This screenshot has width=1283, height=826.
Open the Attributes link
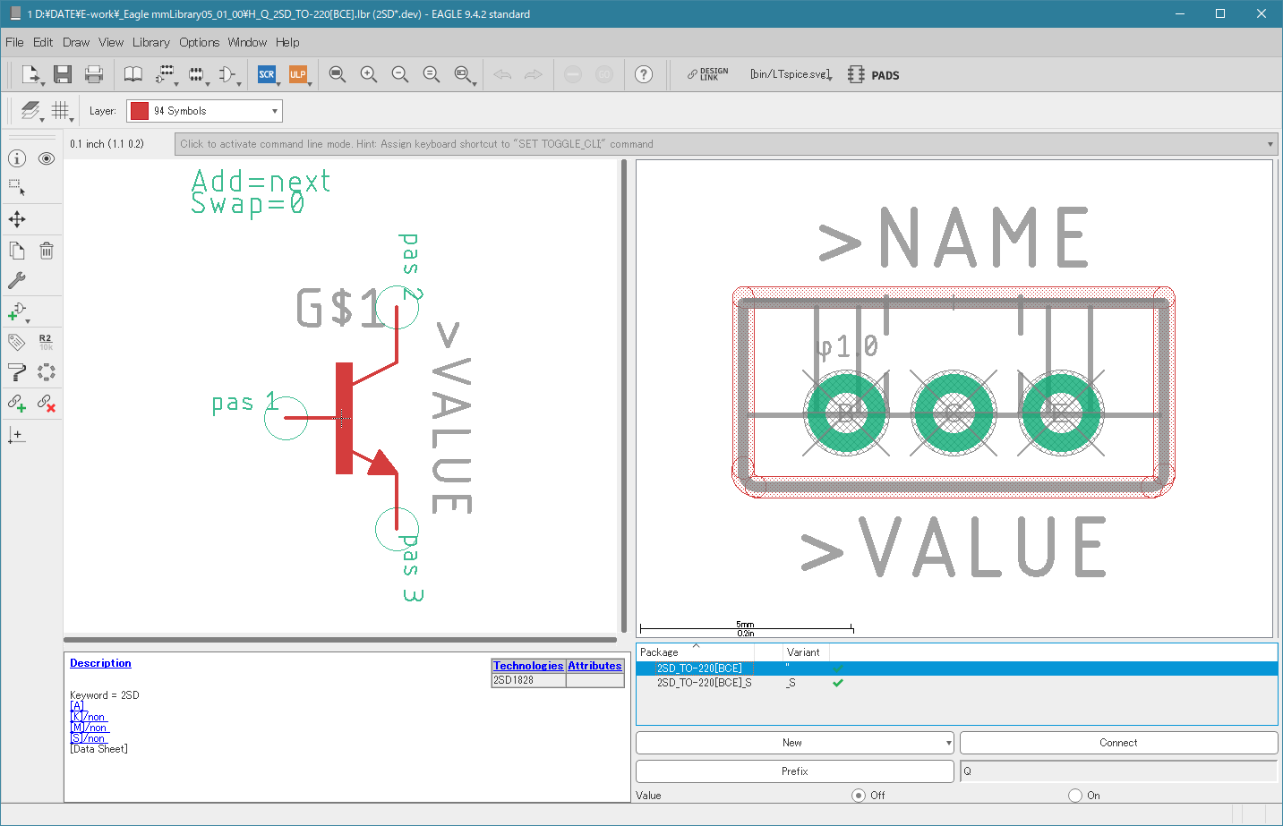click(x=594, y=666)
